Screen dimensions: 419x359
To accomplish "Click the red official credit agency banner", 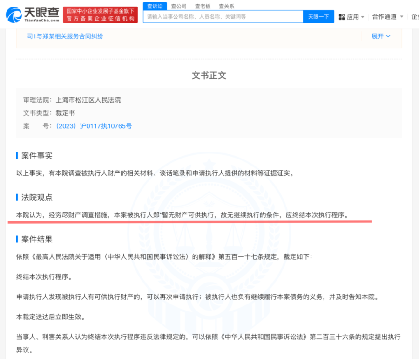I will (x=100, y=14).
